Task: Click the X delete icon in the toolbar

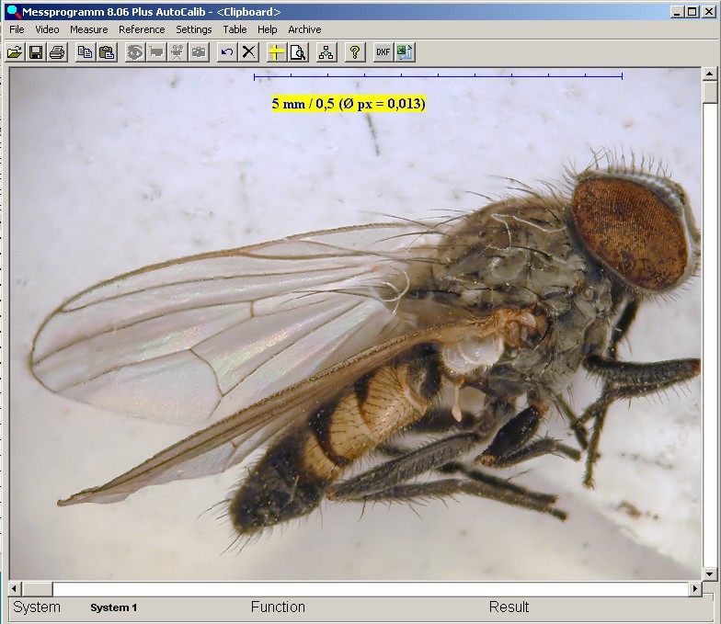Action: [248, 52]
